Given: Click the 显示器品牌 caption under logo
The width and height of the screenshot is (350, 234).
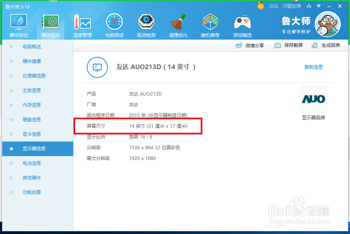Looking at the screenshot, I should pos(313,118).
